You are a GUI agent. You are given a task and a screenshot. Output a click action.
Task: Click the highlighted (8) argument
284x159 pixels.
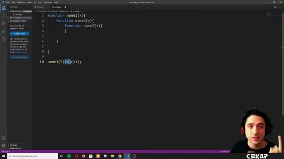tap(68, 62)
